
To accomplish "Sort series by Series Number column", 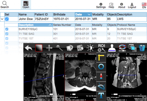I will 64,25.
